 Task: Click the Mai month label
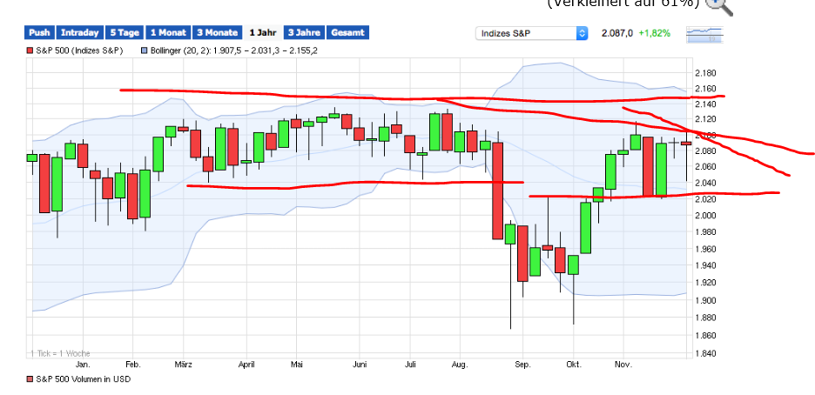tap(296, 365)
